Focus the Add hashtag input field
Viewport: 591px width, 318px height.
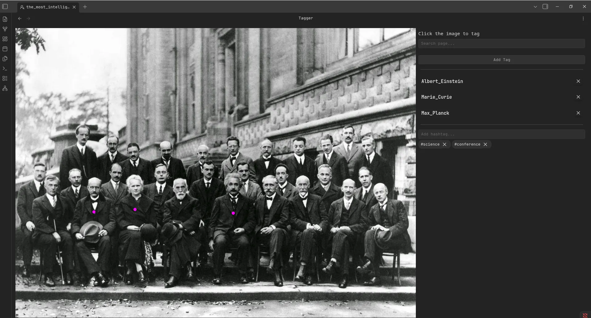click(501, 134)
